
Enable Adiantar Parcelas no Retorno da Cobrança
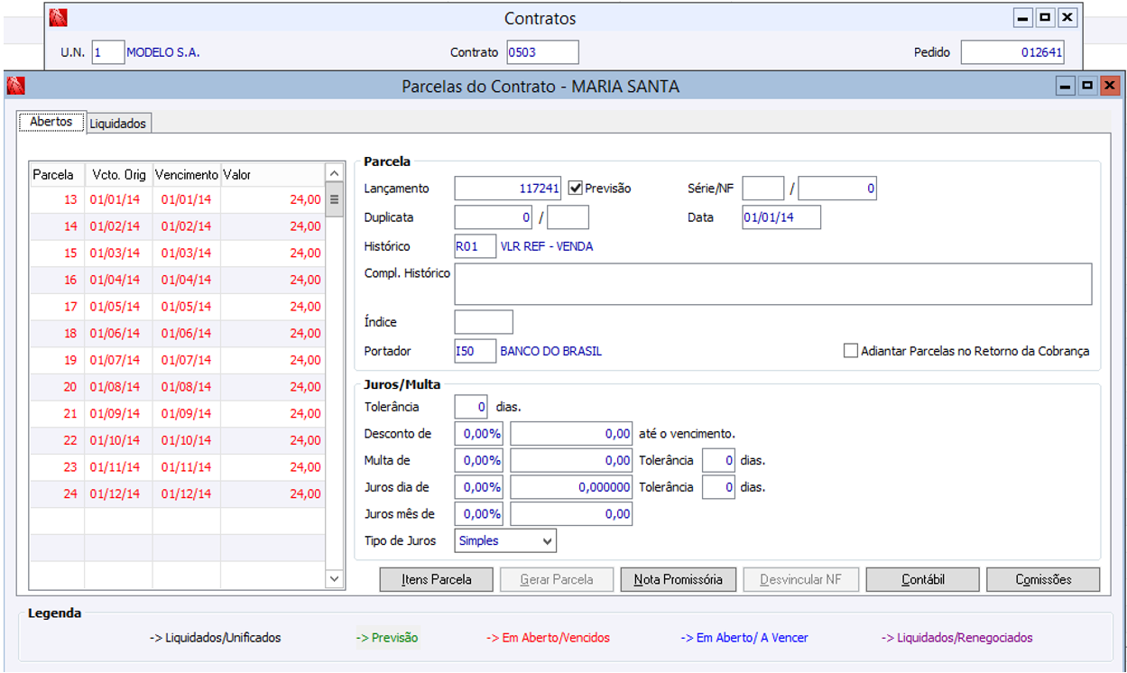pos(850,351)
